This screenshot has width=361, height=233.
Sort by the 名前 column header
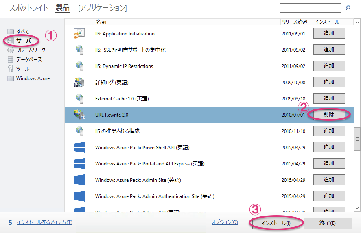click(187, 22)
